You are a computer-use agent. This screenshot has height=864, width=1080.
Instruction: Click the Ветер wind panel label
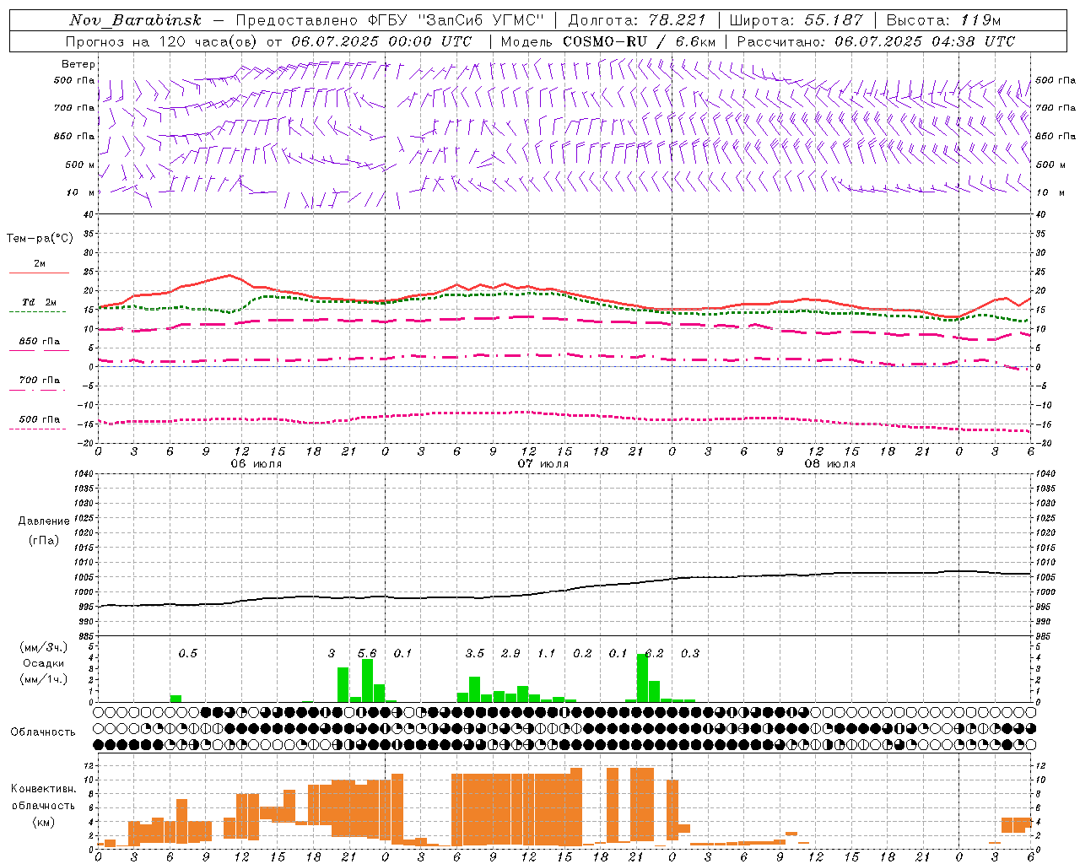[x=78, y=64]
